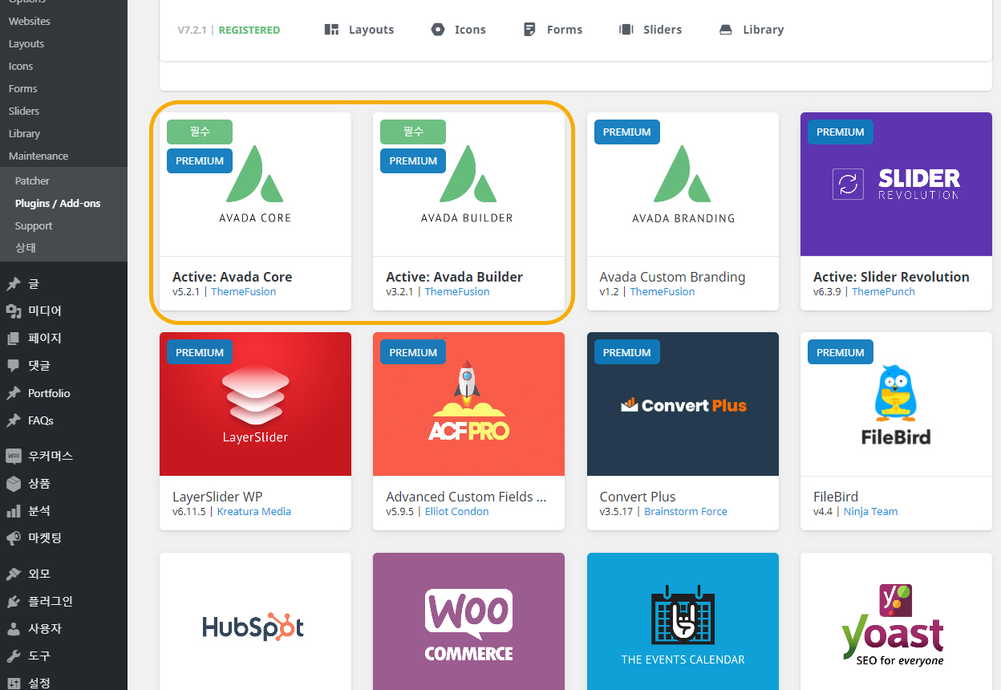Click the ACF PRO rocket thumbnail
The width and height of the screenshot is (1001, 690).
(468, 404)
